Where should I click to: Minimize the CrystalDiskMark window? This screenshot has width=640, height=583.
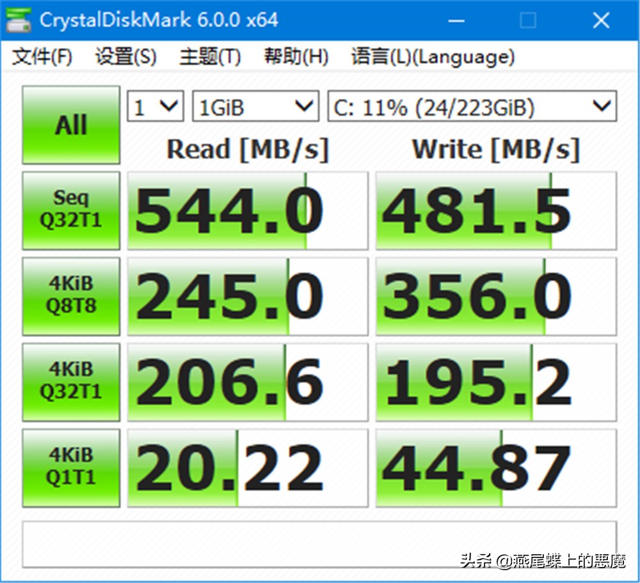[x=456, y=20]
